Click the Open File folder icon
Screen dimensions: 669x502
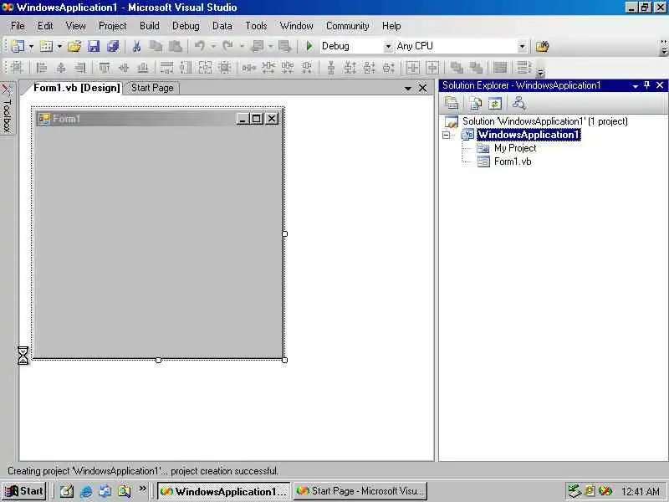point(74,46)
